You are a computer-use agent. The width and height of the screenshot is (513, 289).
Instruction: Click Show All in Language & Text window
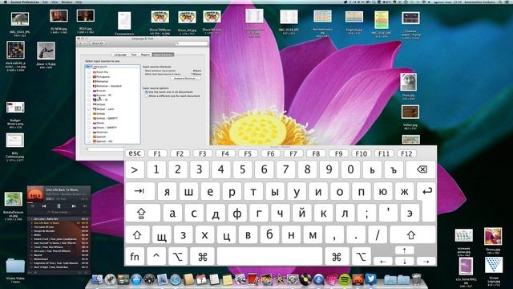97,43
